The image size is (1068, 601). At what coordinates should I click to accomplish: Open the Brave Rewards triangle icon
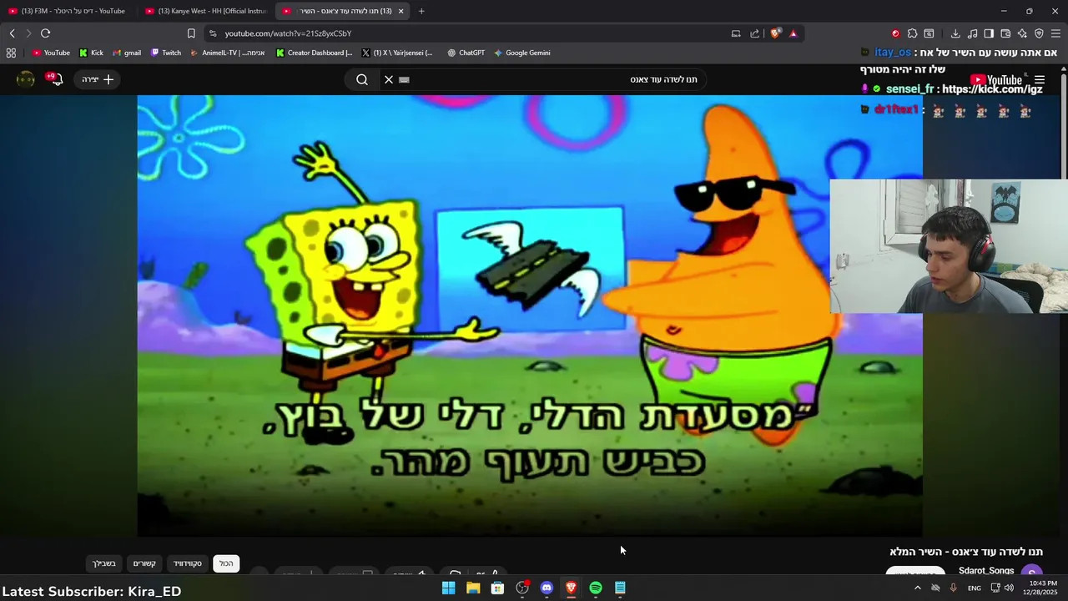(793, 33)
